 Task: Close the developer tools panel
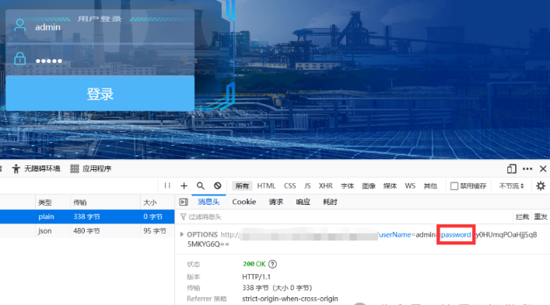tap(543, 169)
